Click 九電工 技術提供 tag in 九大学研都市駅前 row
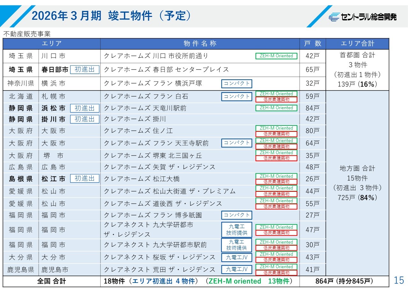 click(237, 245)
